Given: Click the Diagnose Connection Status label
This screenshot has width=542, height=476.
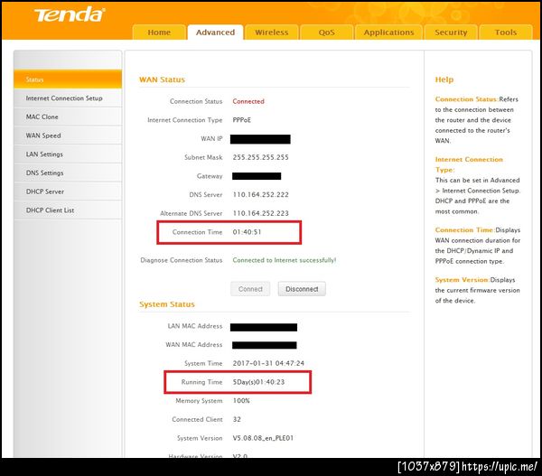Looking at the screenshot, I should [182, 260].
